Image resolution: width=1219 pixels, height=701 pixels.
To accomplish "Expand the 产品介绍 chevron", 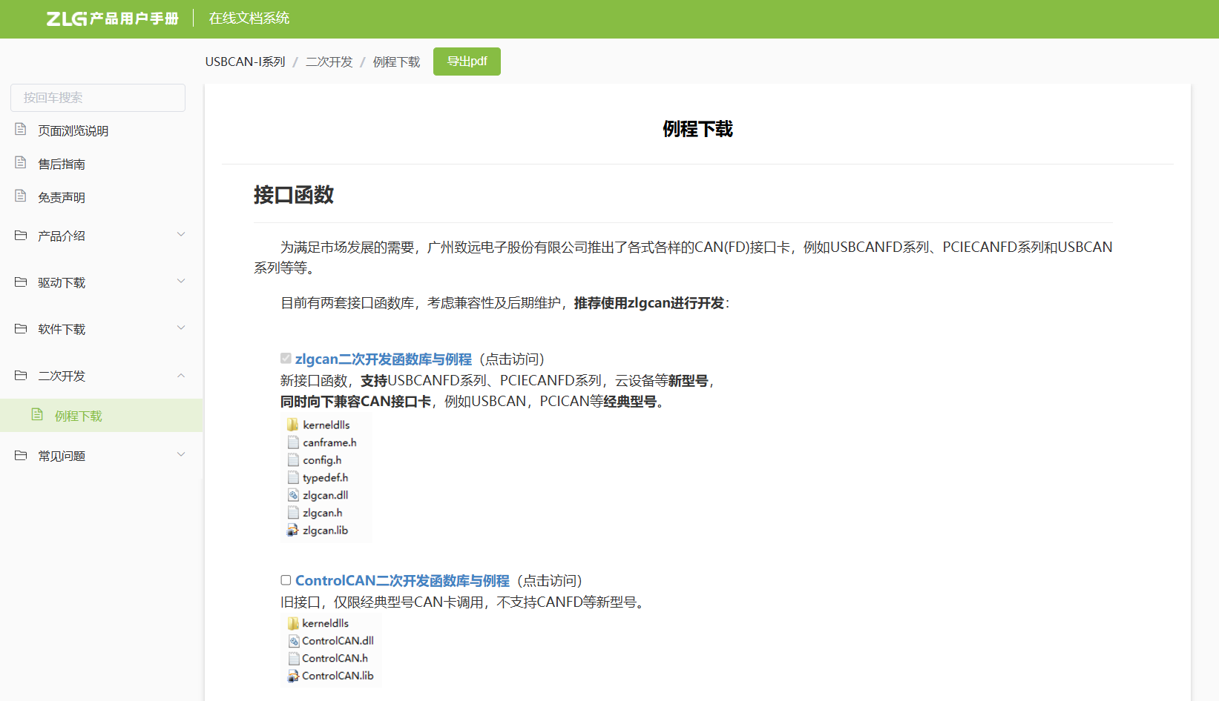I will click(181, 235).
